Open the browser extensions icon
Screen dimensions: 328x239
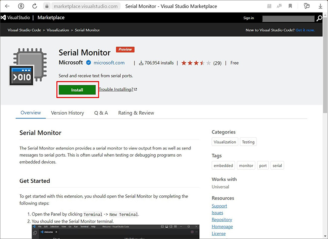(x=307, y=6)
